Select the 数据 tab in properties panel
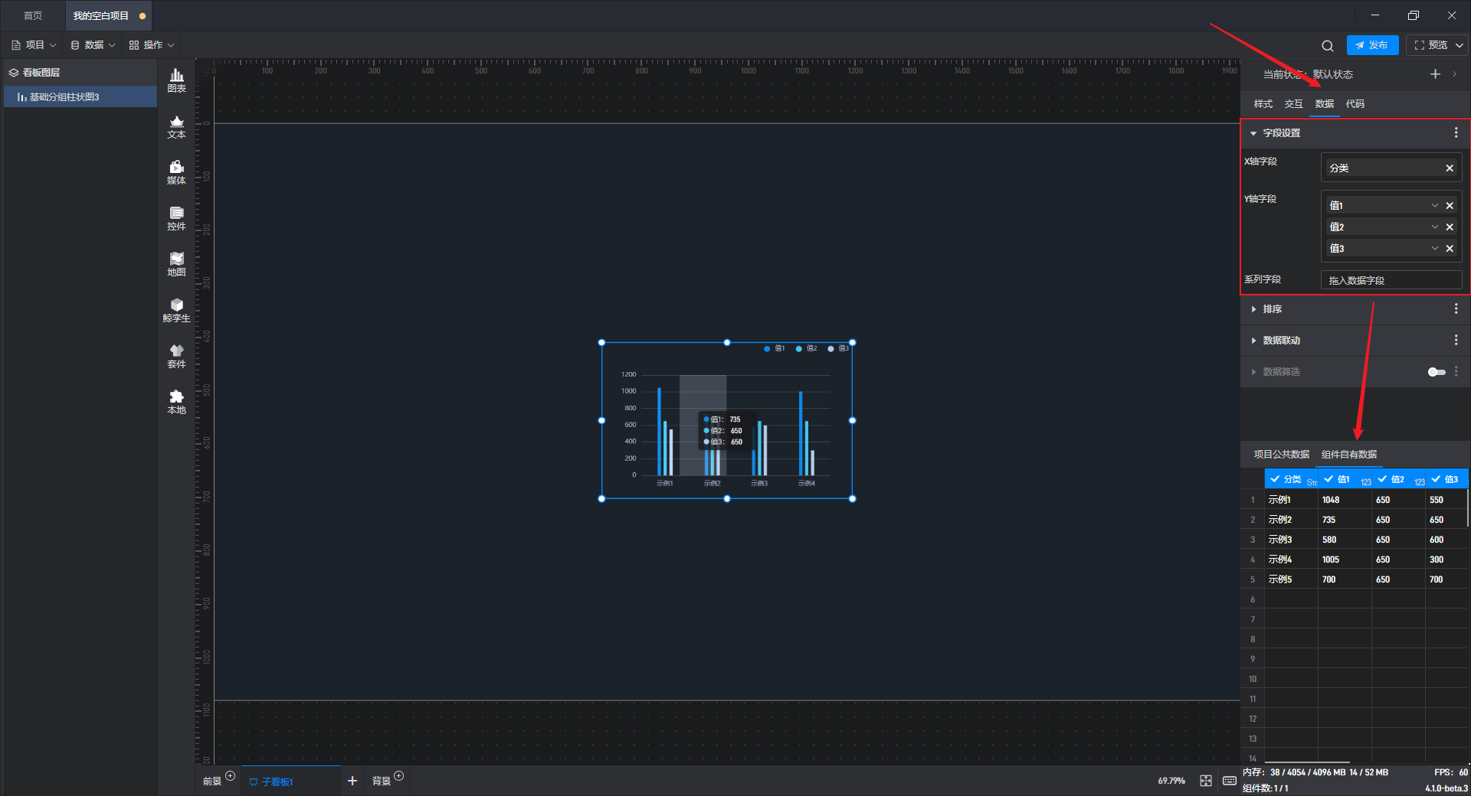 pos(1324,104)
